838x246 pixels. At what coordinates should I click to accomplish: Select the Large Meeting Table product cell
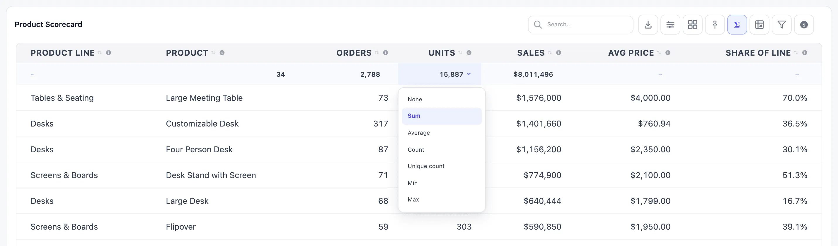click(204, 98)
